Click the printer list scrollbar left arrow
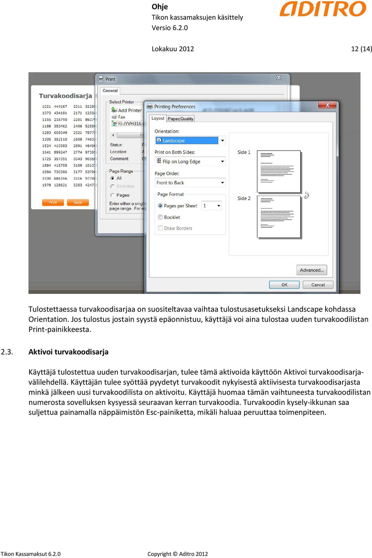The height and width of the screenshot is (558, 372). click(x=113, y=135)
